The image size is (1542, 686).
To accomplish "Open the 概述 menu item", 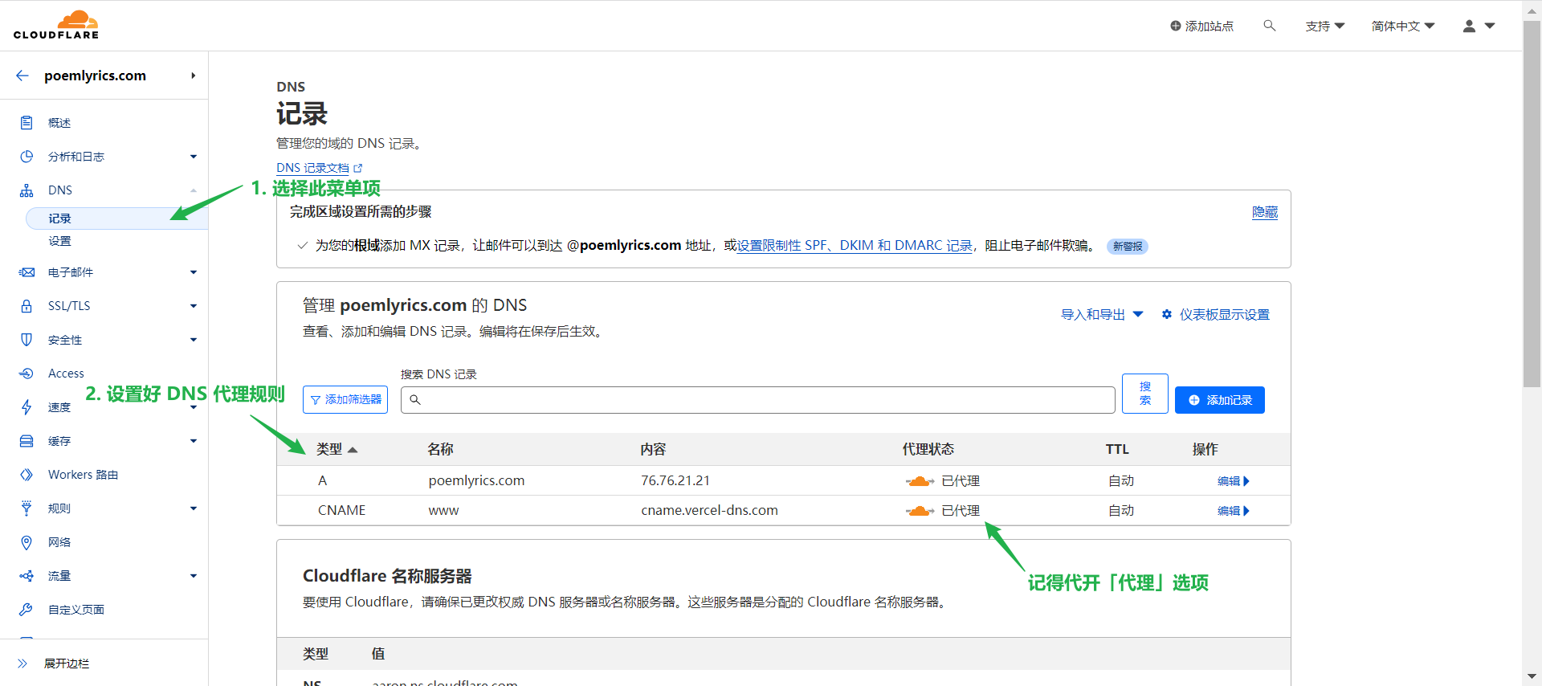I will point(59,123).
